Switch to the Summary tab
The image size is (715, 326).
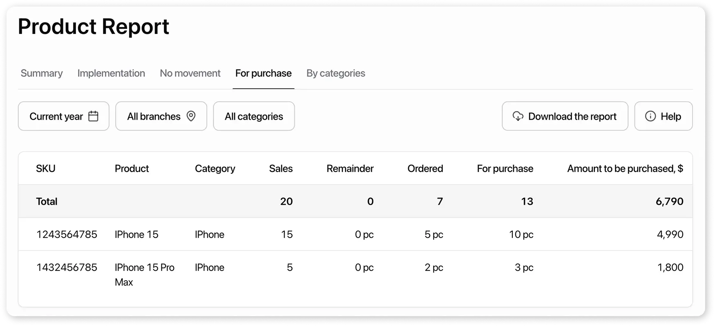[x=41, y=73]
